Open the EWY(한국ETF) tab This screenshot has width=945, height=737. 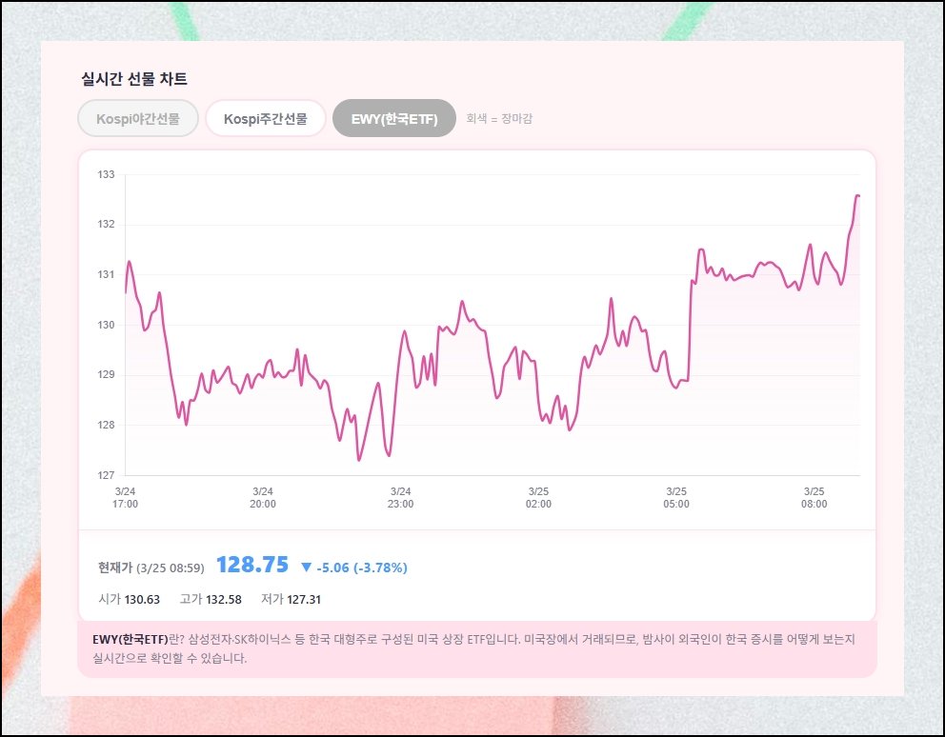coord(394,118)
